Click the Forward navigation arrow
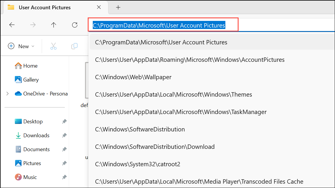The width and height of the screenshot is (335, 188). pos(33,25)
